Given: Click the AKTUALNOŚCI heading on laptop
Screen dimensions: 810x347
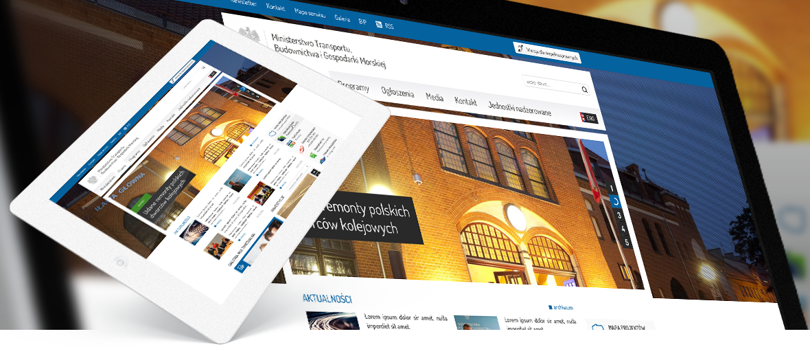Looking at the screenshot, I should point(327,298).
